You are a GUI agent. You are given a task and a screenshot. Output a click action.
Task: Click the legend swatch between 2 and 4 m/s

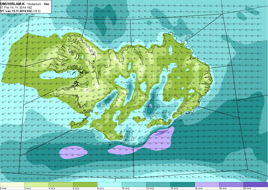pyautogui.click(x=37, y=185)
